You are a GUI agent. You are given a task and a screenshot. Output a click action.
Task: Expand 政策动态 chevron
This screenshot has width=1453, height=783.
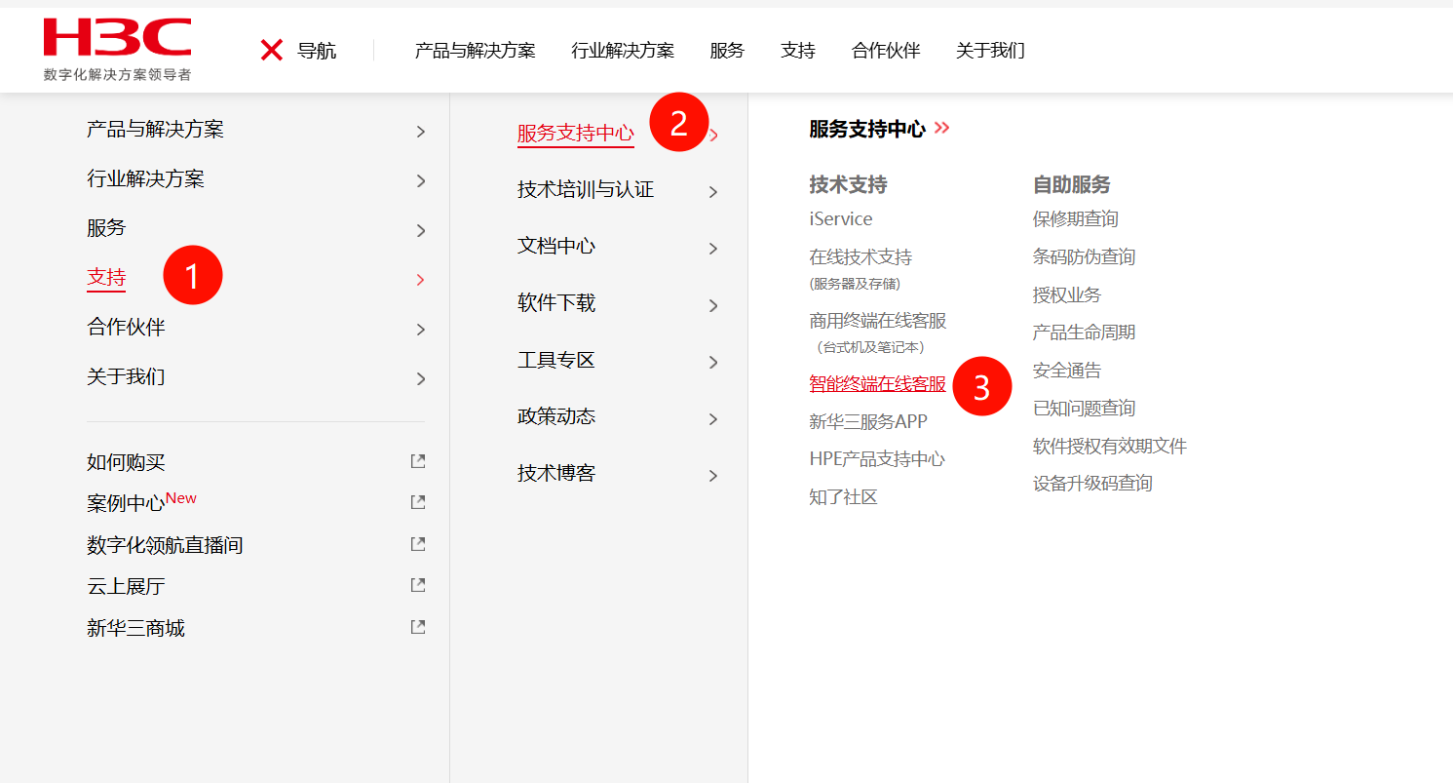click(713, 419)
